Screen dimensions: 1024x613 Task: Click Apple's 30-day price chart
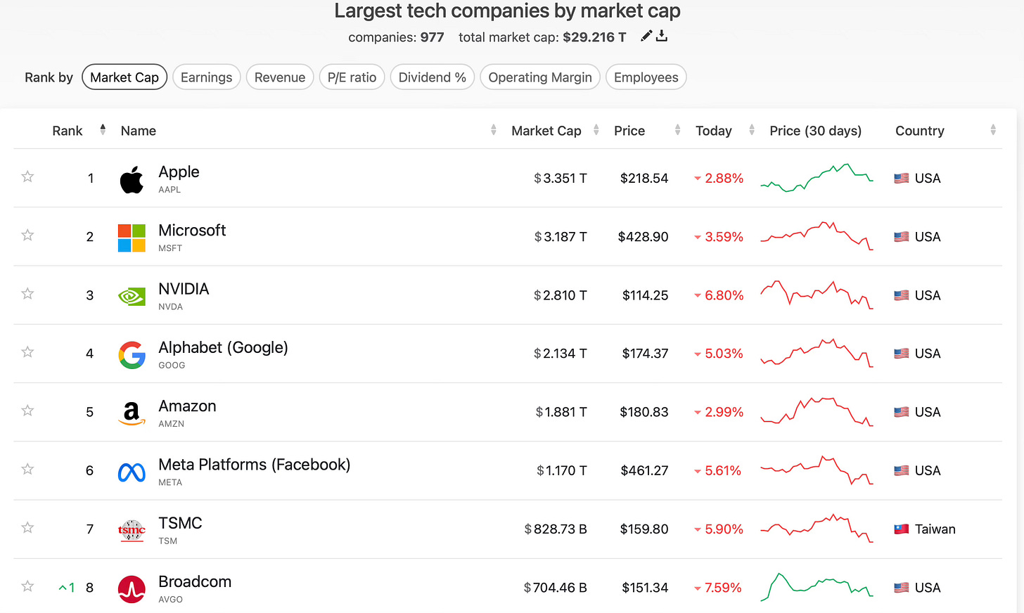(x=817, y=178)
